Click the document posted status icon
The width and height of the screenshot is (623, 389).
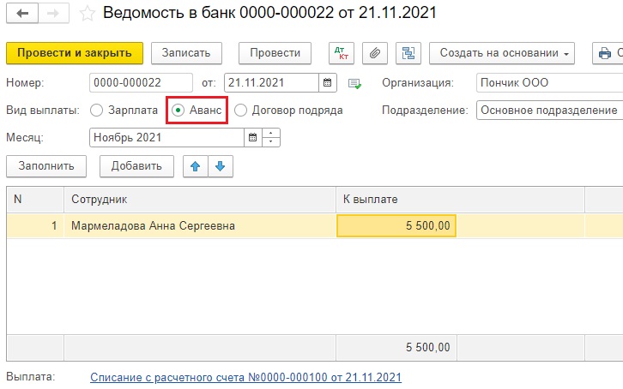(x=354, y=84)
